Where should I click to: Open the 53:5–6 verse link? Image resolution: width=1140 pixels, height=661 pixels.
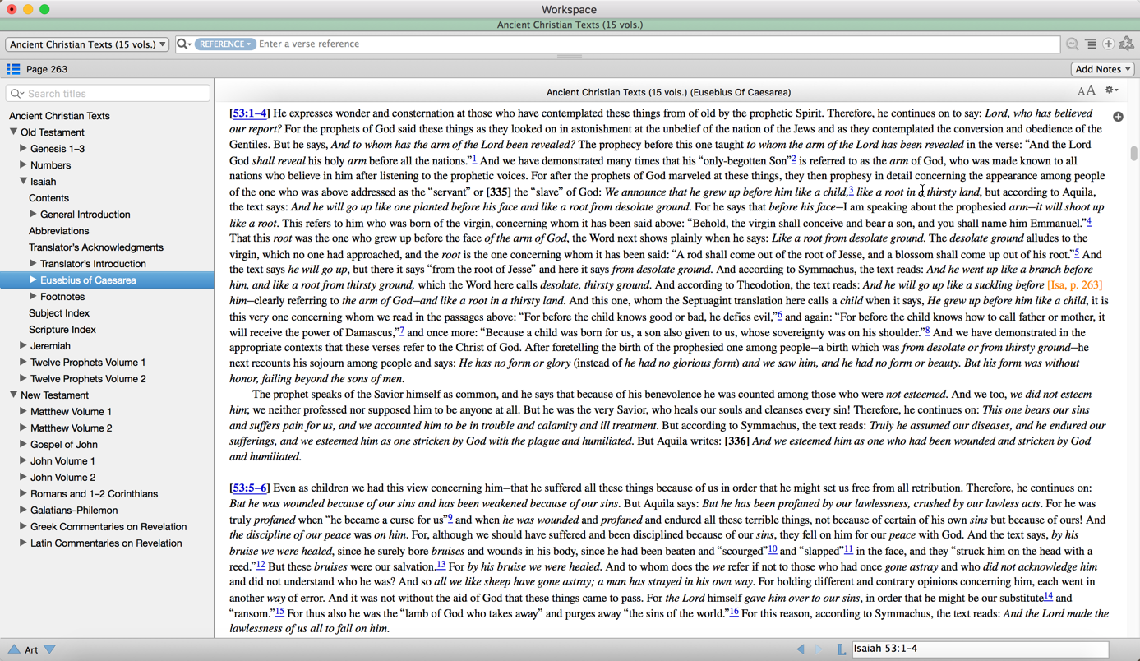249,488
